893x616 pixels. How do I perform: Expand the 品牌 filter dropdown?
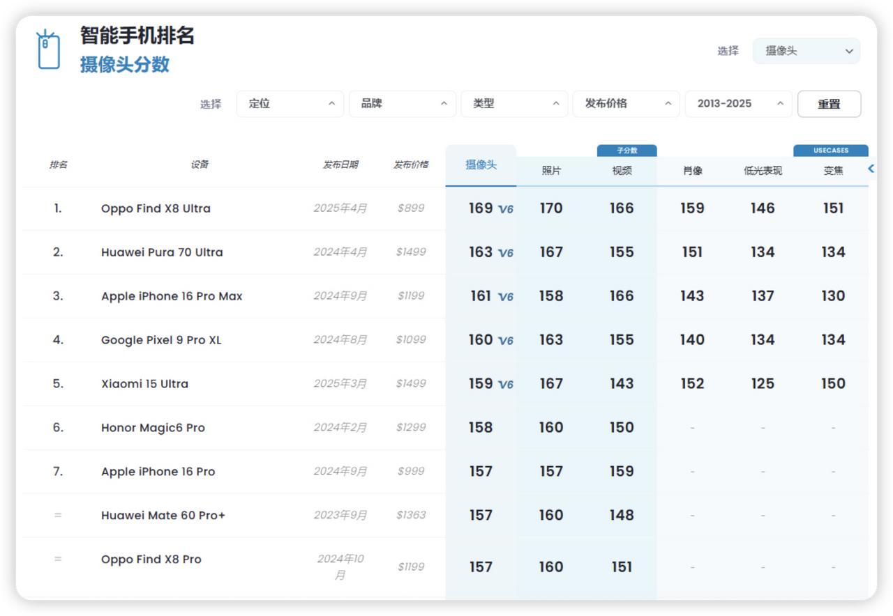pyautogui.click(x=403, y=104)
